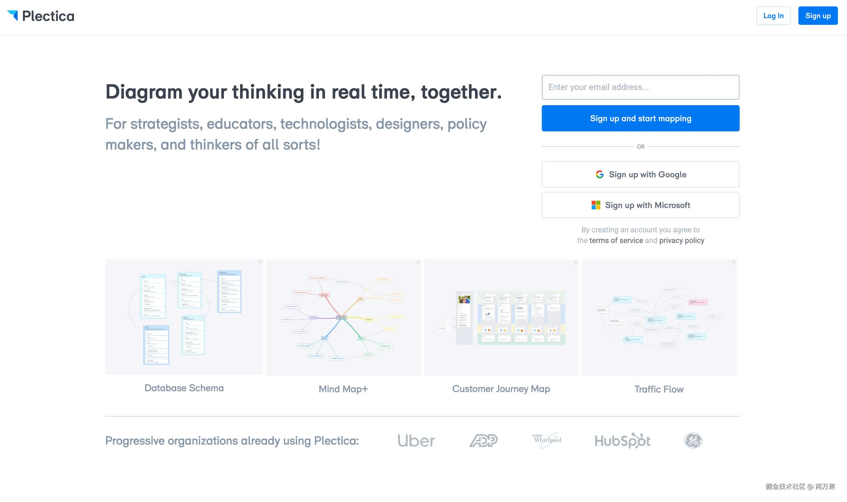Click the Traffic Flow caption label

coord(659,389)
